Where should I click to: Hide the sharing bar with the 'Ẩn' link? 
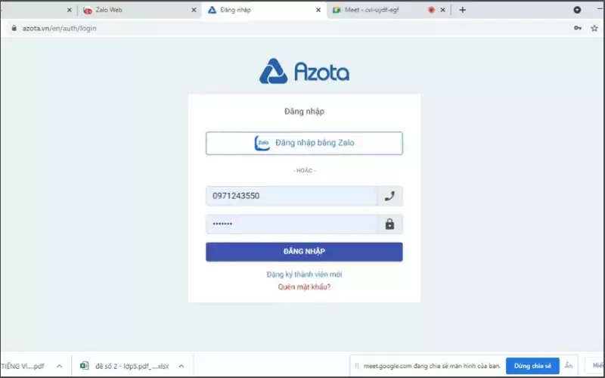569,366
